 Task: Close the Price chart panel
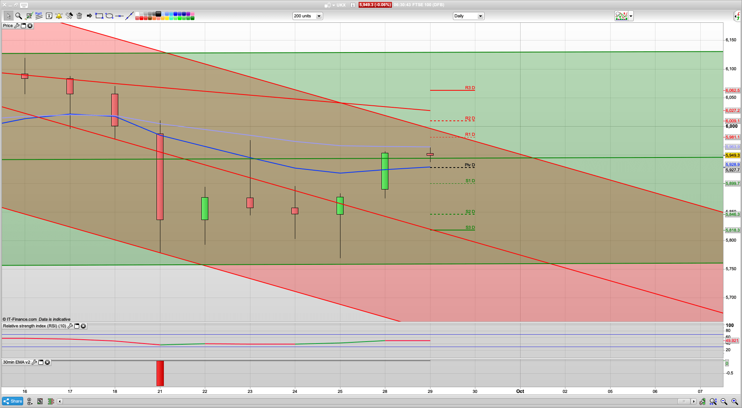pos(29,25)
